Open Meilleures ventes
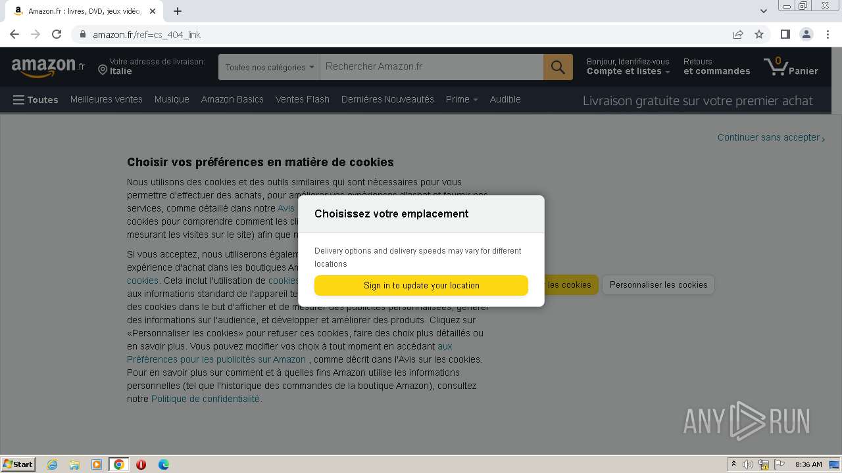Image resolution: width=842 pixels, height=473 pixels. (107, 100)
